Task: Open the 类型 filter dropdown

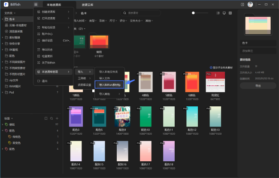Action: 92,21
